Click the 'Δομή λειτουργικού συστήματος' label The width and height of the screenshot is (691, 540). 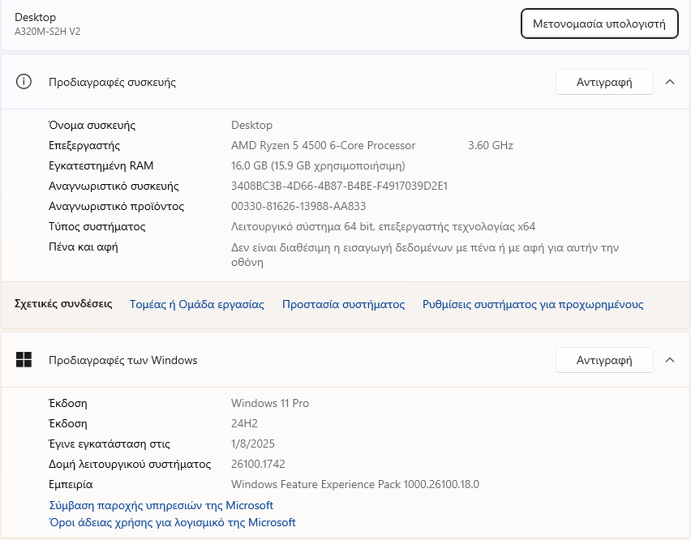pyautogui.click(x=130, y=464)
